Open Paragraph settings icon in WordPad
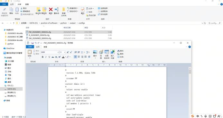Image resolution: width=223 pixels, height=118 pixels. pyautogui.click(x=89, y=57)
